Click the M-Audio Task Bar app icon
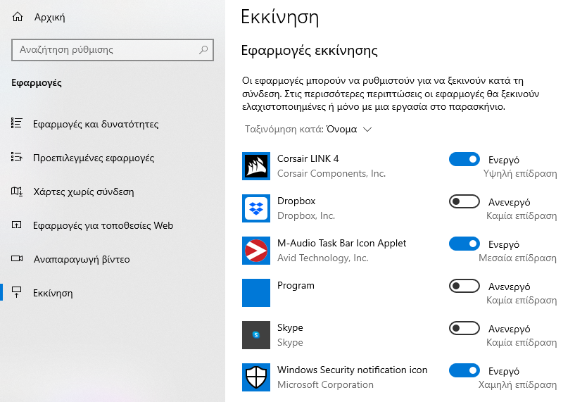Viewport: 575px width, 402px height. click(256, 251)
